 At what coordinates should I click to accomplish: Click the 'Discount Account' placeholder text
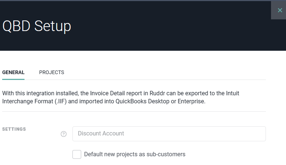coord(101,134)
